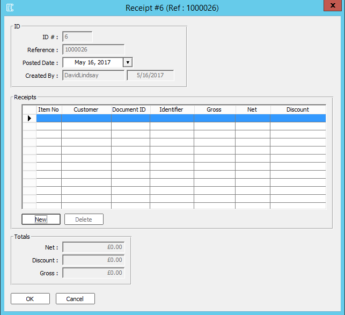Click the Reference field showing 1000026
This screenshot has width=345, height=315.
93,49
